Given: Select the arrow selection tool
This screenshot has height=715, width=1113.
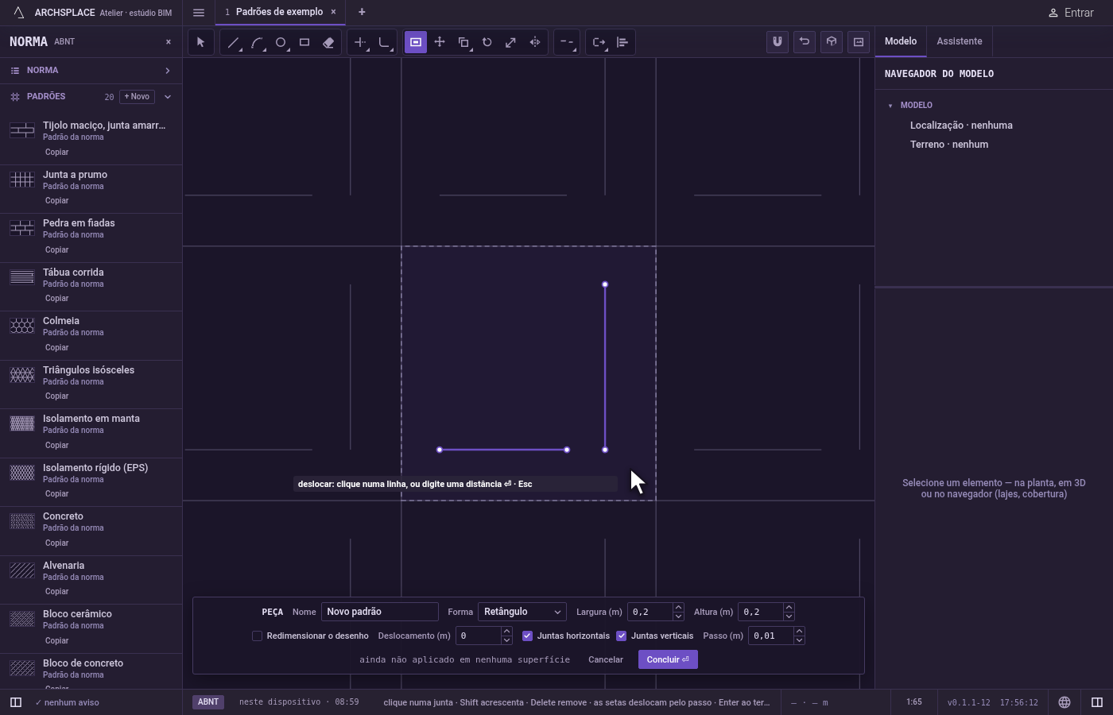Looking at the screenshot, I should [x=200, y=42].
